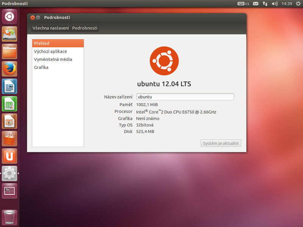Open LibreOffice Calc spreadsheet icon
This screenshot has height=227, width=303.
coord(9,104)
